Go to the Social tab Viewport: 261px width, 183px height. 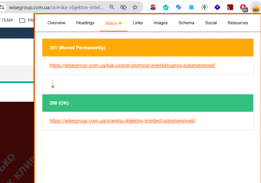(211, 23)
